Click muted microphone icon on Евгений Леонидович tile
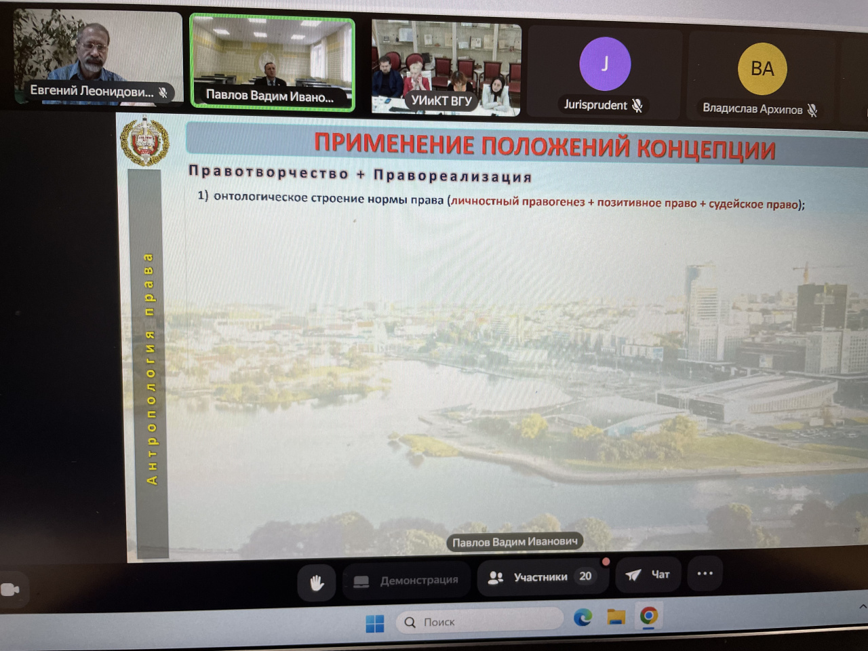The width and height of the screenshot is (868, 651). [163, 92]
